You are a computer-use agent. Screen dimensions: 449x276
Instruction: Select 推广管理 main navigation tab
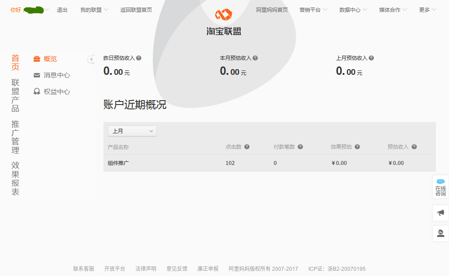tap(15, 137)
